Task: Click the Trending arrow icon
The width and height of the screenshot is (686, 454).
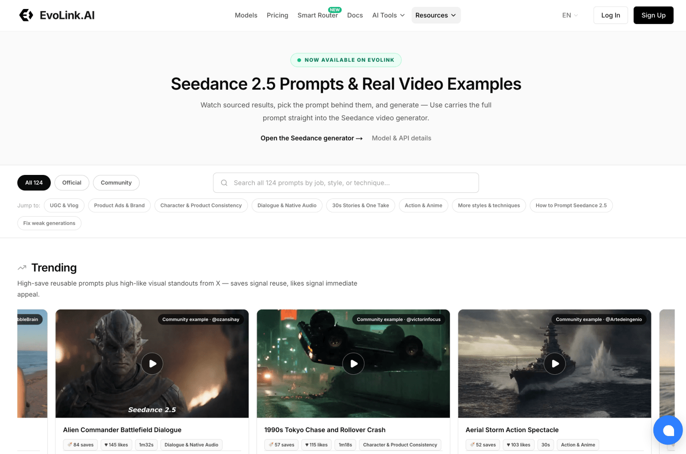Action: tap(22, 268)
